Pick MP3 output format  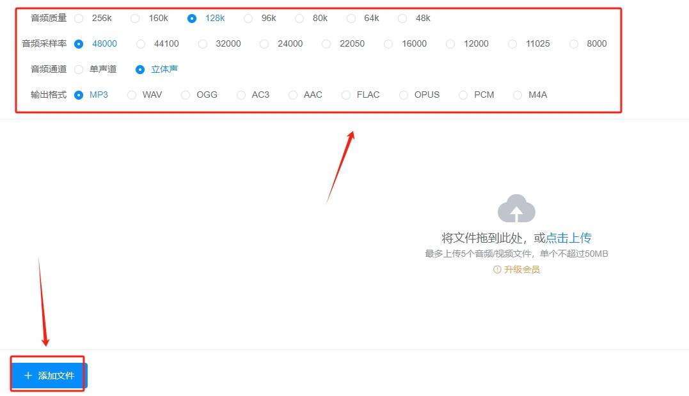pos(79,95)
